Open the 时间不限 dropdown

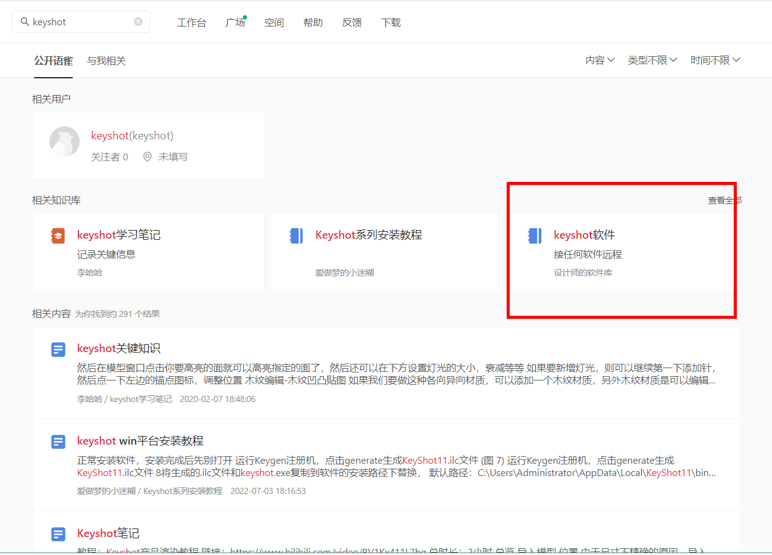715,60
